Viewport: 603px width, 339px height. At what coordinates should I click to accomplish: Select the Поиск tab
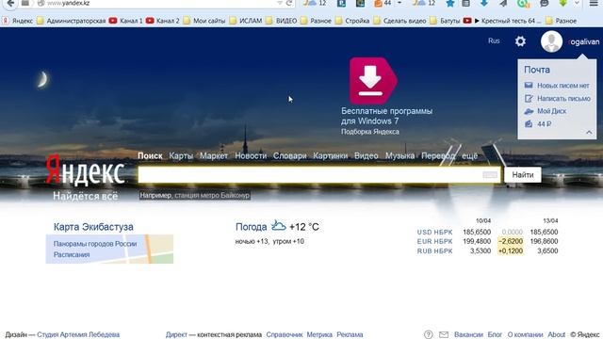click(x=150, y=155)
